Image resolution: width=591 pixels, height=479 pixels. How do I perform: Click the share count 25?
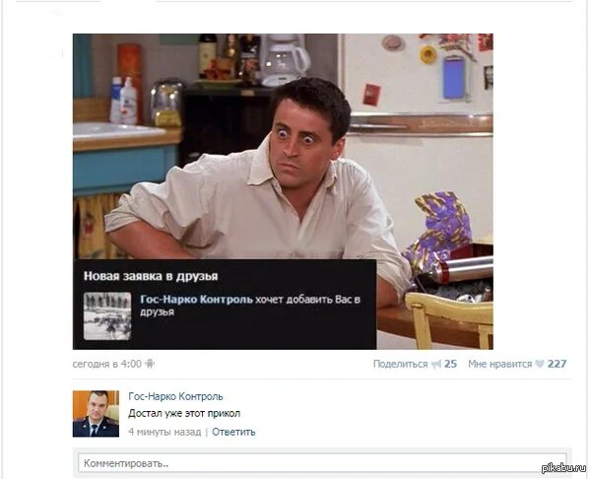(450, 364)
